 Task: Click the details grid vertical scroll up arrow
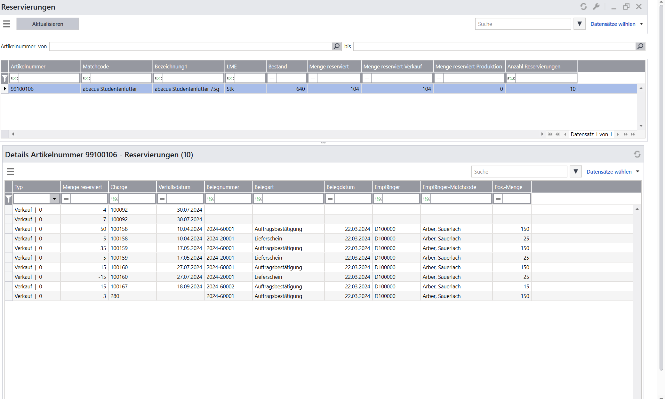click(637, 209)
